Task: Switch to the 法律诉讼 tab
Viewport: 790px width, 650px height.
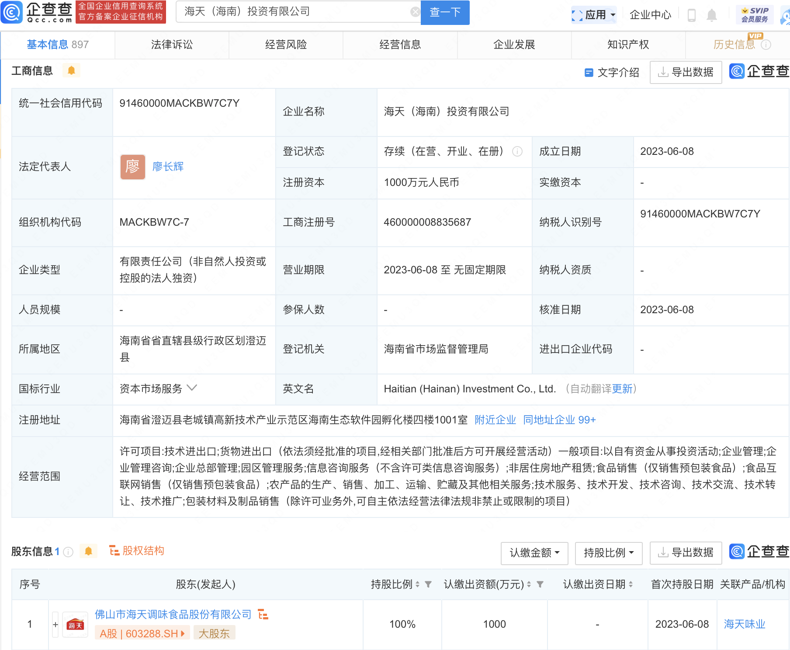Action: [172, 45]
